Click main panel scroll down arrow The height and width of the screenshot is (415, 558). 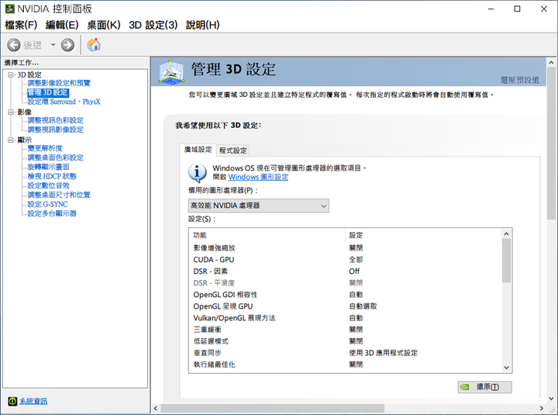[x=551, y=399]
